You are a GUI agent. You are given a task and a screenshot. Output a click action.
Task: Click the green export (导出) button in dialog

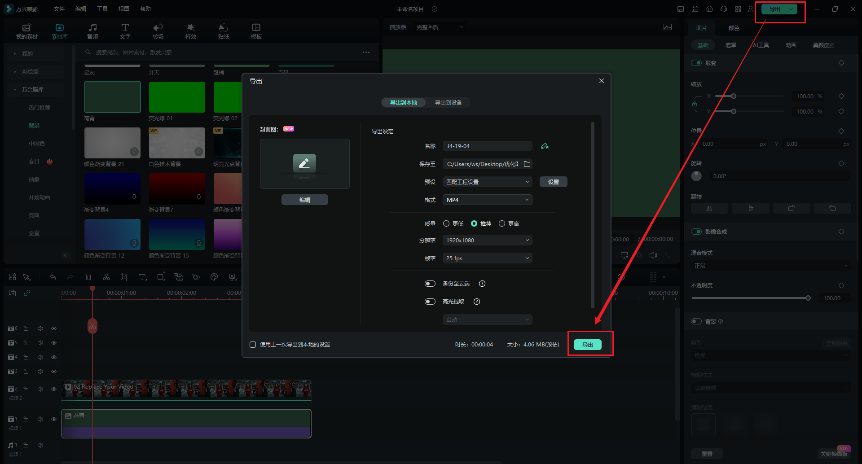587,345
